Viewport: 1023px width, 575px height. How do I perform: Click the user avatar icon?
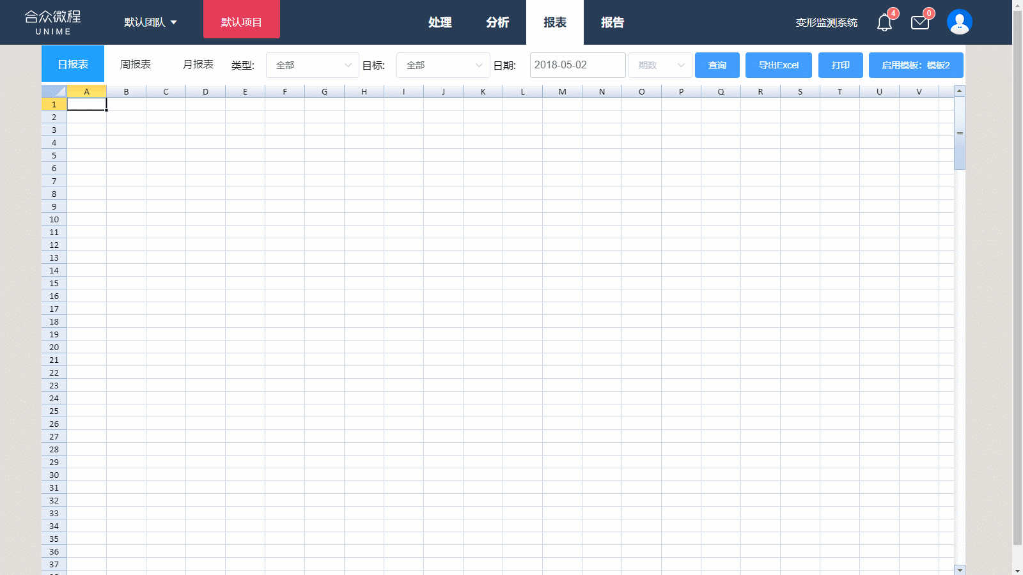959,22
